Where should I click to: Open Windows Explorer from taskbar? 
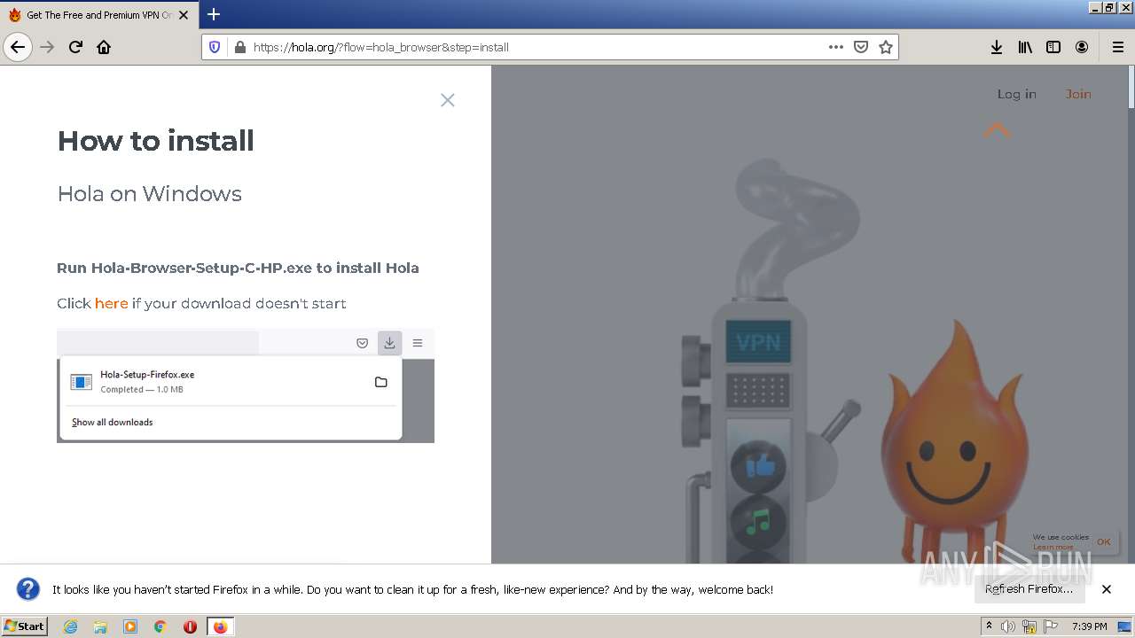coord(100,626)
